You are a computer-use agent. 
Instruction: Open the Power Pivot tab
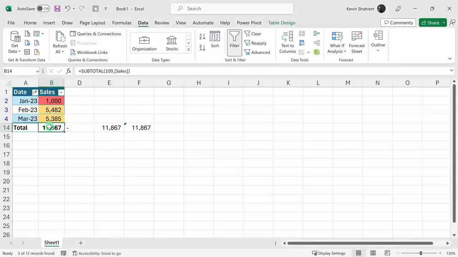tap(249, 22)
